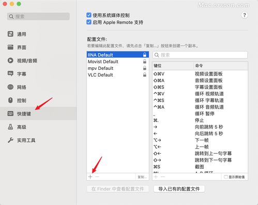Open 视频/音频 play icon section

point(10,61)
